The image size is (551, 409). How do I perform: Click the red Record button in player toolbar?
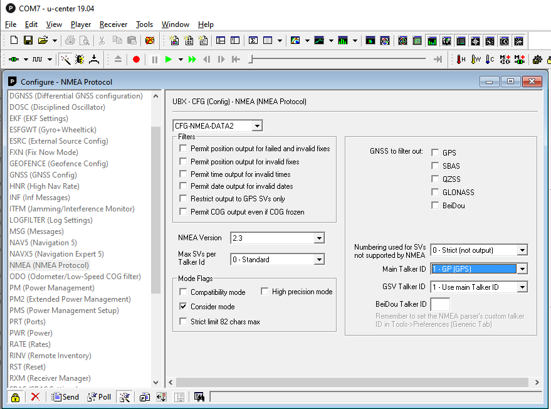pos(136,60)
